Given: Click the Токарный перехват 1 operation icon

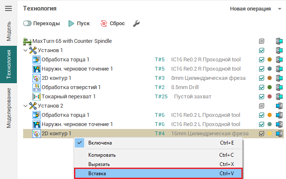Looking at the screenshot, I should [37, 97].
